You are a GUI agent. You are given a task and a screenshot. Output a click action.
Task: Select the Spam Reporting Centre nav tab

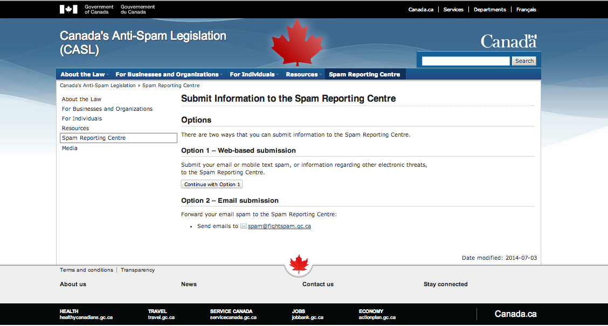point(364,74)
